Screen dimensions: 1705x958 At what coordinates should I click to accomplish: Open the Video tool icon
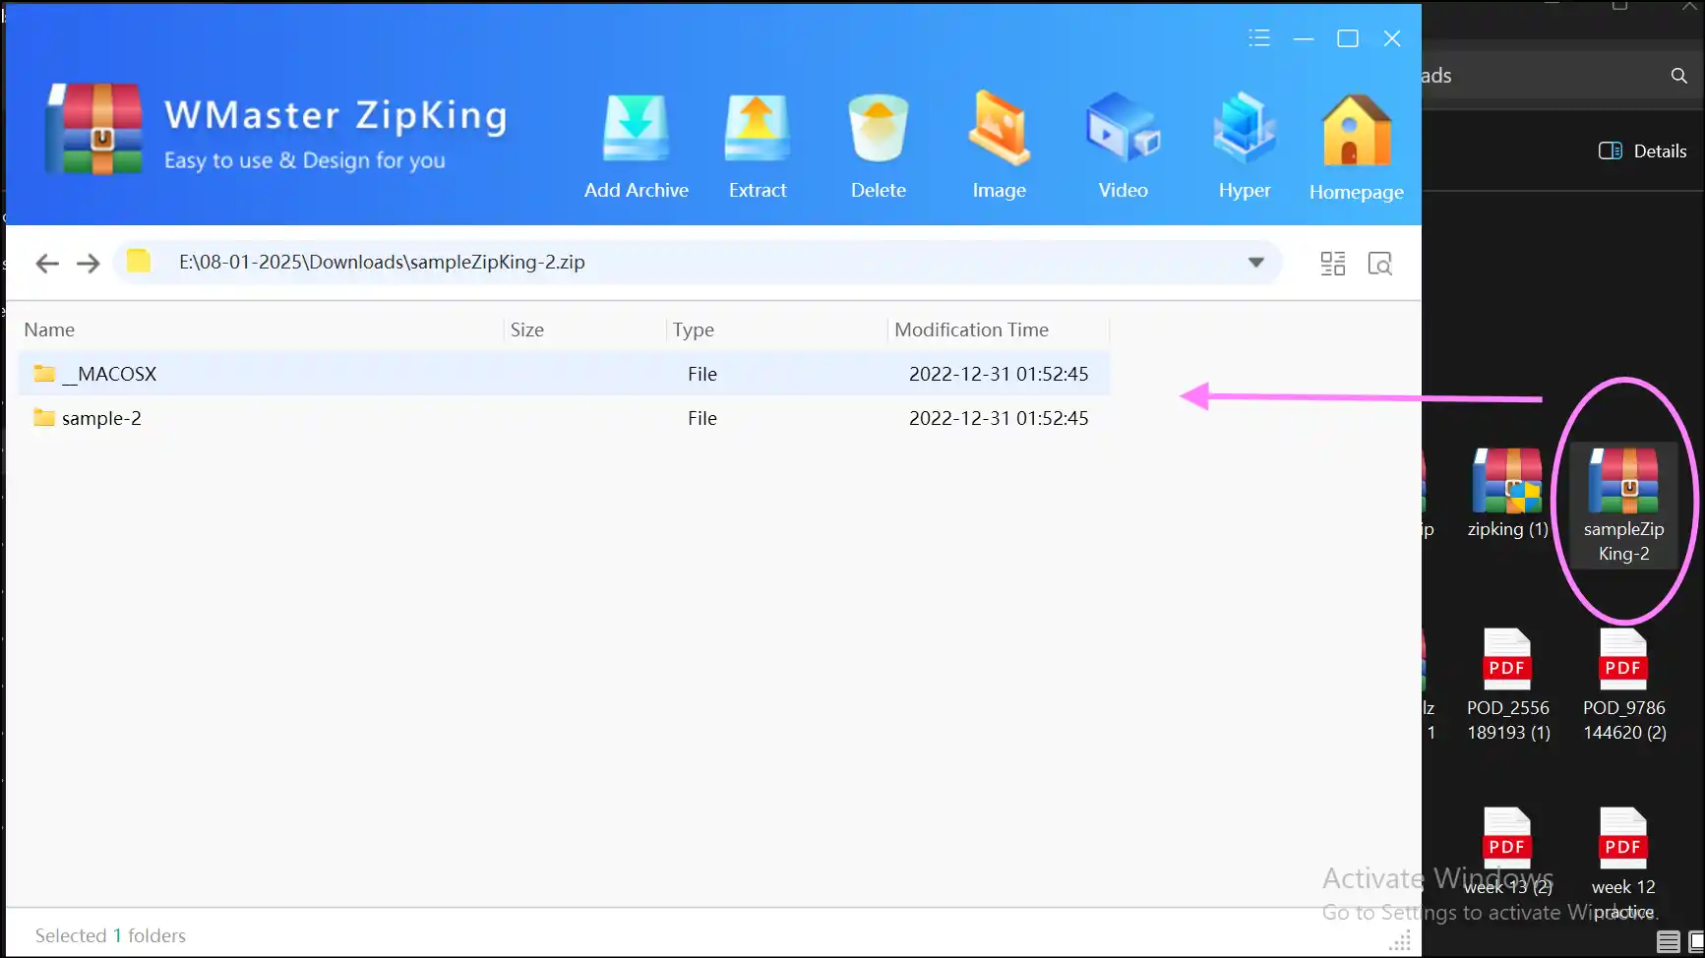click(1123, 128)
